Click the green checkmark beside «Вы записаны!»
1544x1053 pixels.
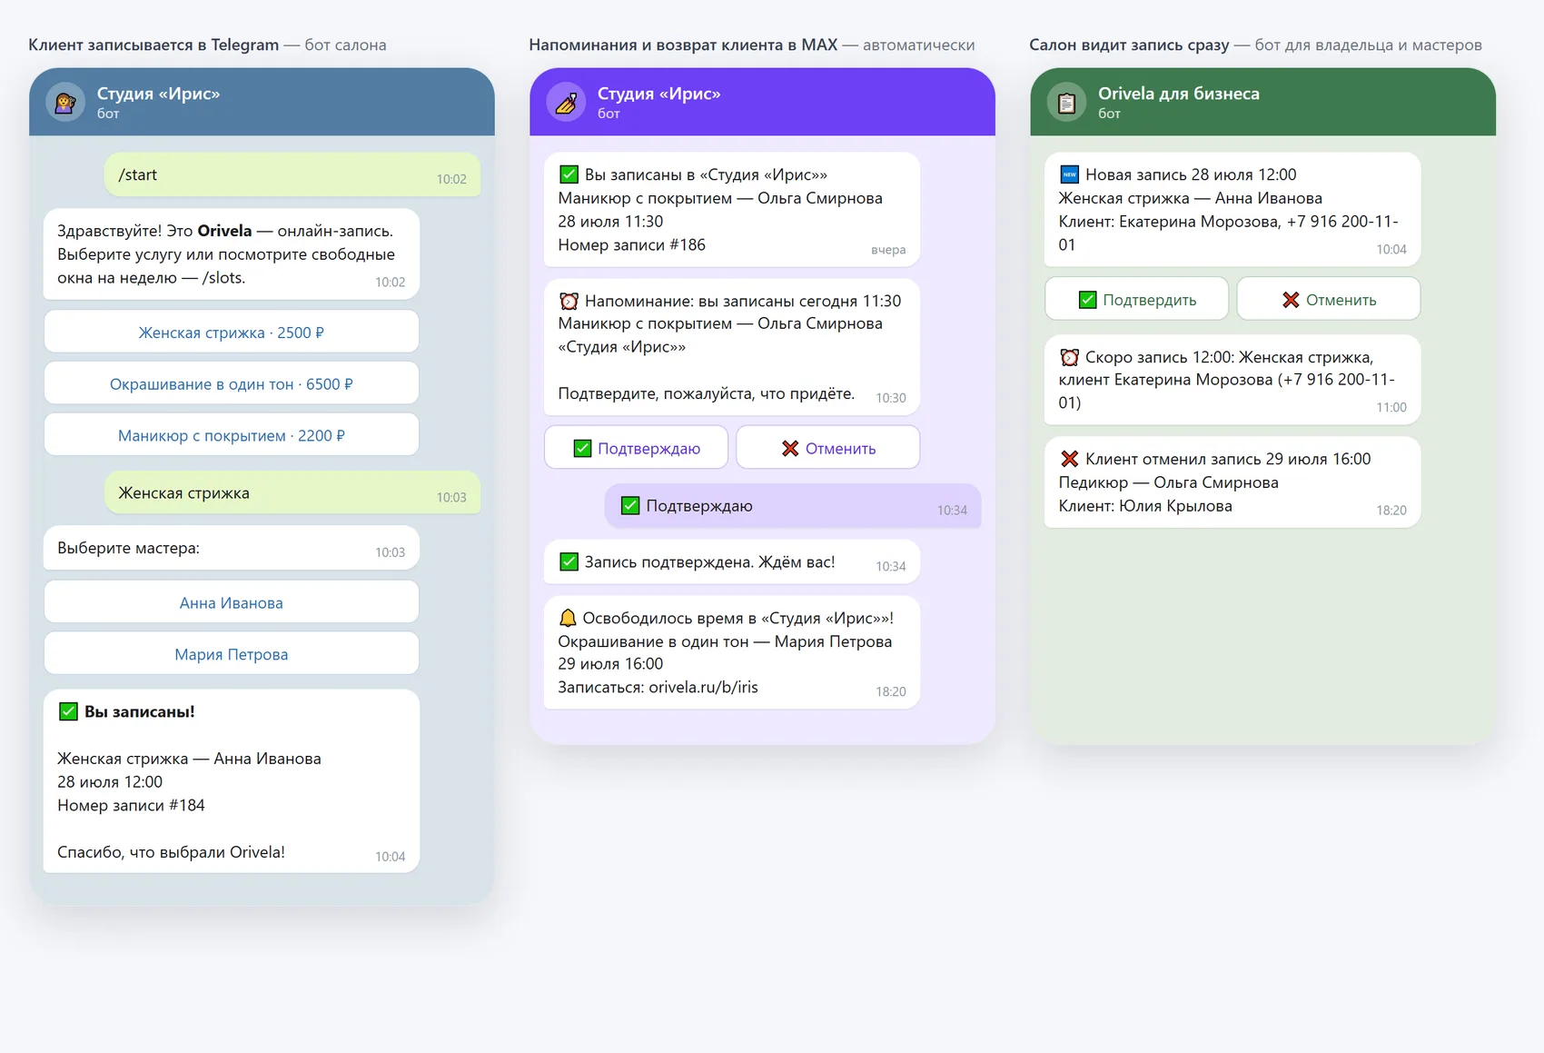(68, 711)
